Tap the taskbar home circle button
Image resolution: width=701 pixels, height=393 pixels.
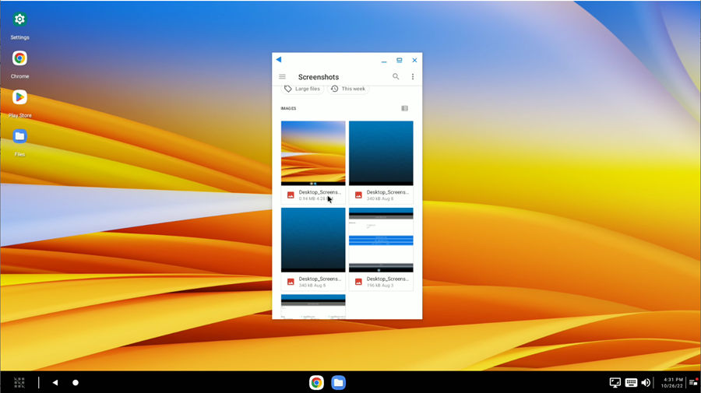tap(76, 382)
